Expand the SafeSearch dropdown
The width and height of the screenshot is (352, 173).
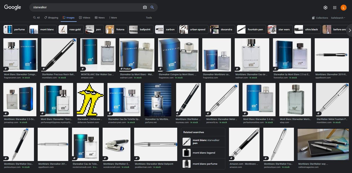(x=338, y=18)
